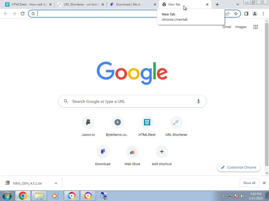
Task: Close the New Tab tab
Action: point(207,4)
